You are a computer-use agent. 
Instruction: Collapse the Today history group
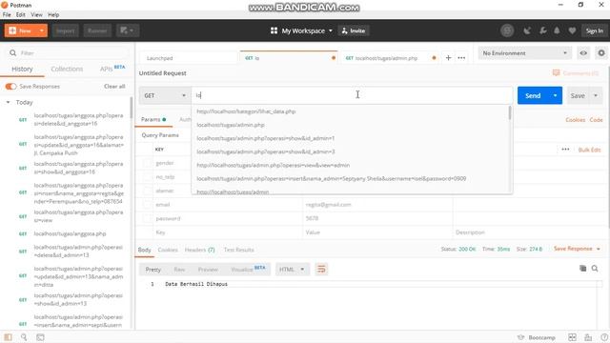coord(8,102)
